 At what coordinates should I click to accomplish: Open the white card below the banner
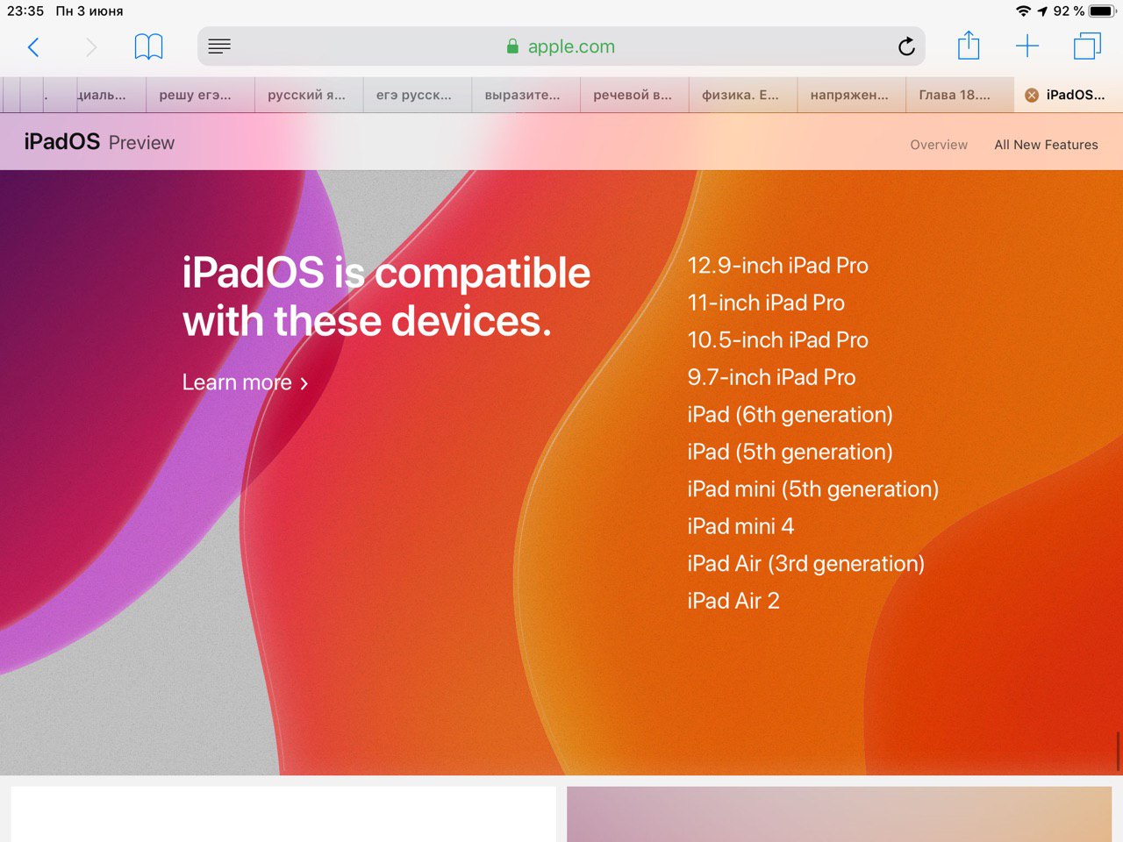(283, 814)
